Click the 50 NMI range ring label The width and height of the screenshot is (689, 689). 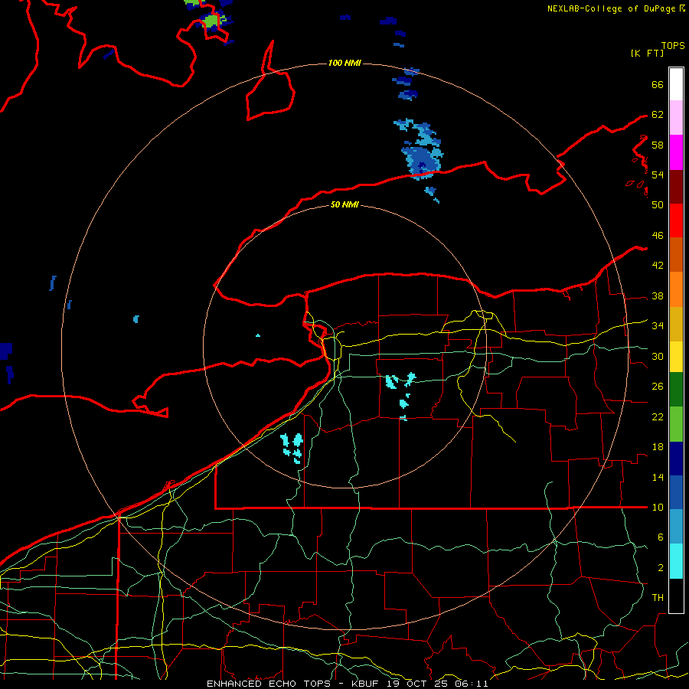point(344,204)
